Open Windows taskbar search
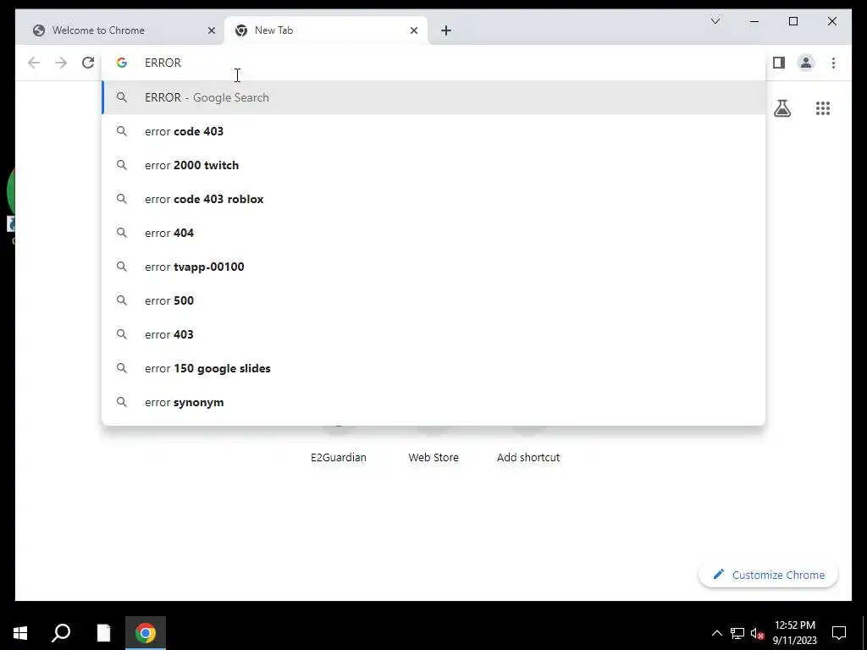This screenshot has height=650, width=867. click(61, 633)
